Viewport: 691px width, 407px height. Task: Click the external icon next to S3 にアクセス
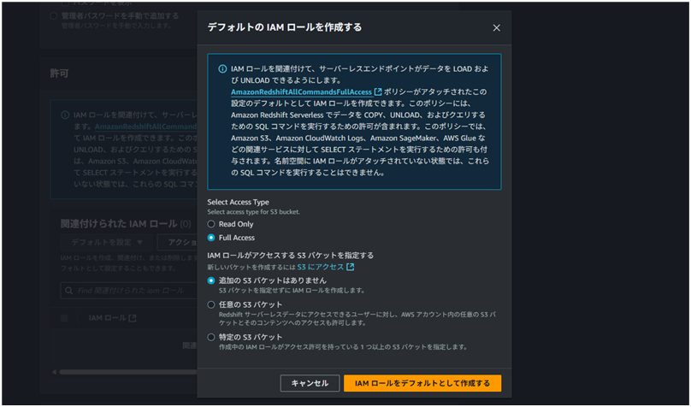click(x=350, y=267)
